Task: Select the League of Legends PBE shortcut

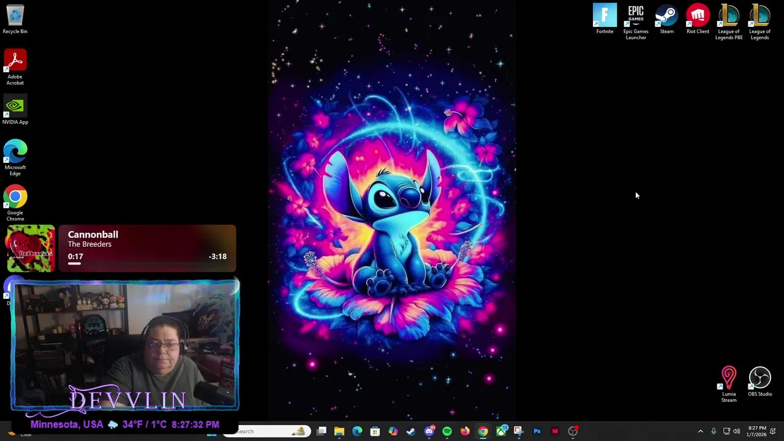Action: (x=729, y=23)
